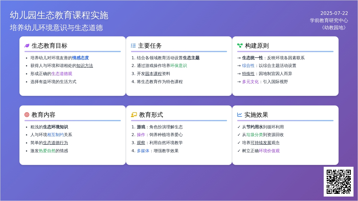Click the text 角色扮演理解生态
This screenshot has width=358, height=201.
166,127
